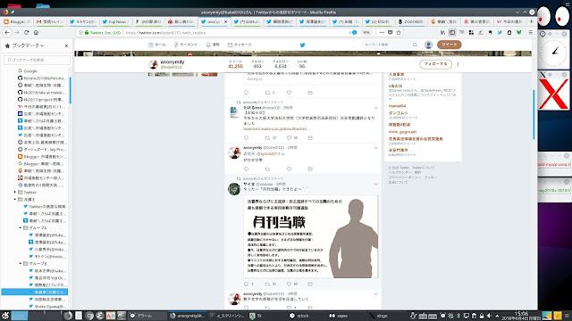Click the Twitter page vertical scrollbar
The width and height of the screenshot is (572, 321).
coord(534,115)
